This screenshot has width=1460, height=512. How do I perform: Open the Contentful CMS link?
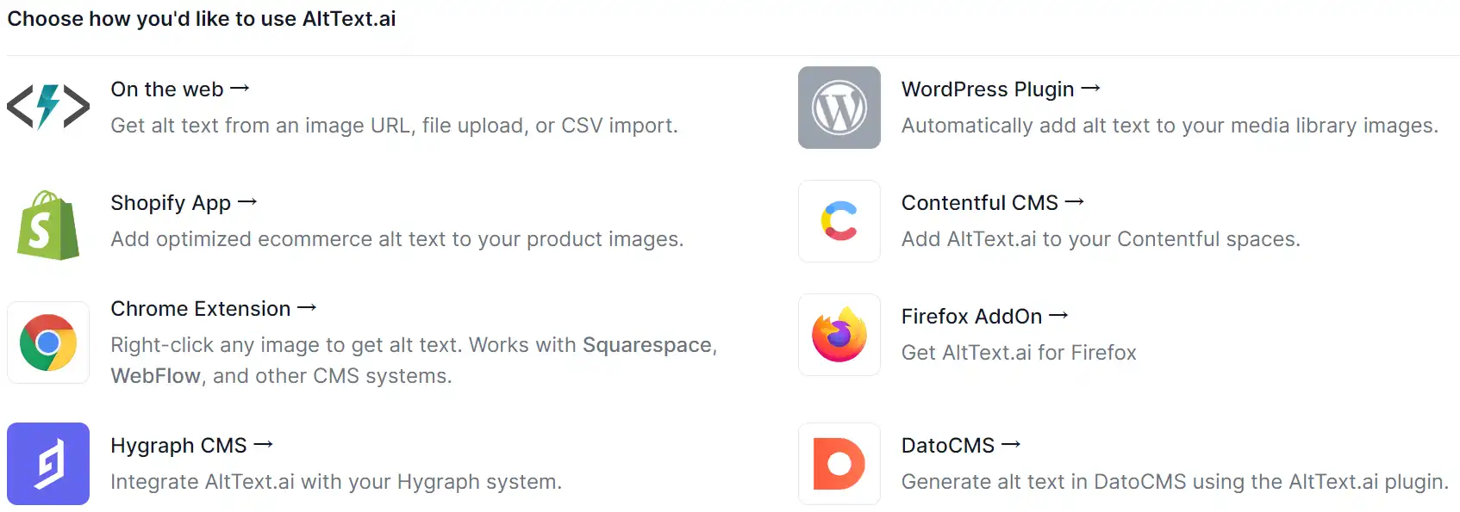(993, 203)
